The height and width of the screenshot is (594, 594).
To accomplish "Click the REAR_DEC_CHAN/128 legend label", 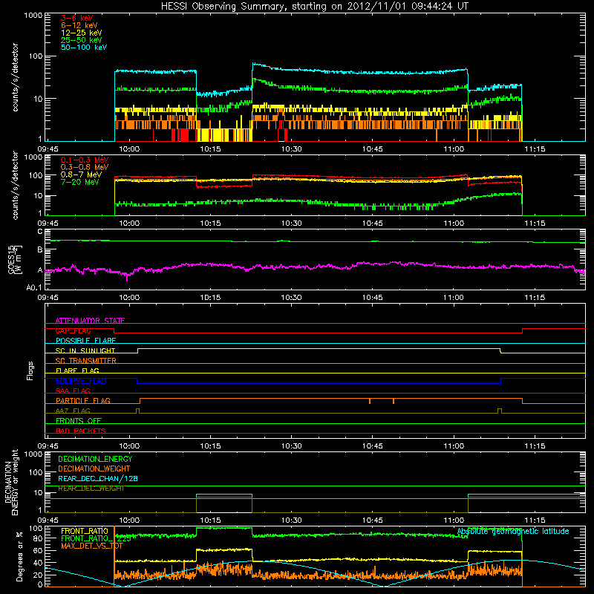I will coord(98,478).
